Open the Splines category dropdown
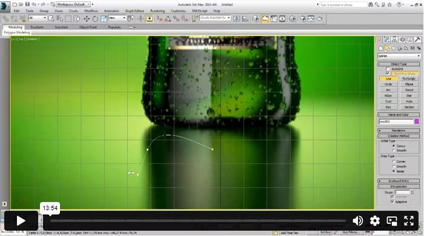The image size is (424, 236). [x=399, y=56]
